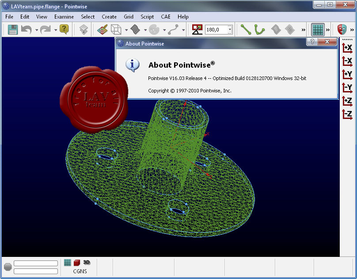Open the yellow question mark help icon

64,29
